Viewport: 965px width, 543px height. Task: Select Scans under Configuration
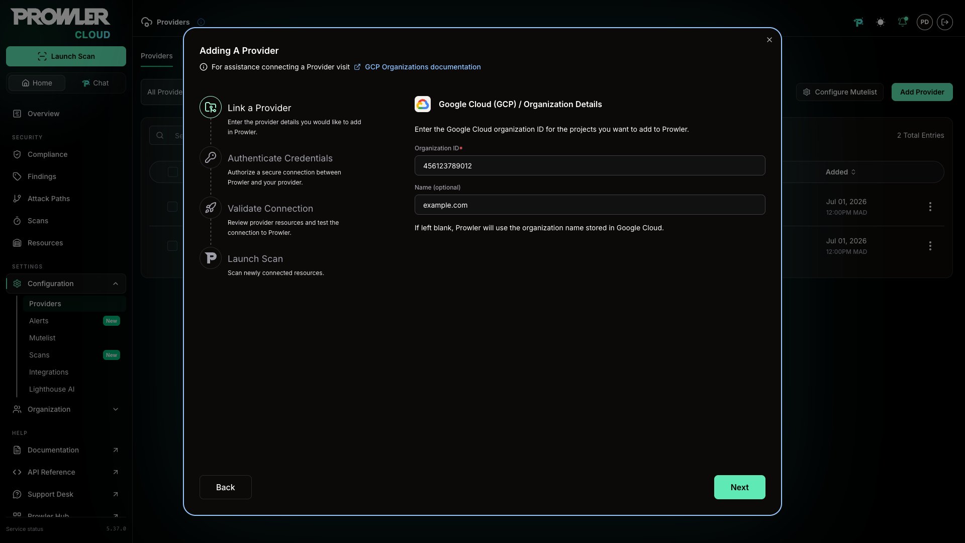pyautogui.click(x=74, y=355)
